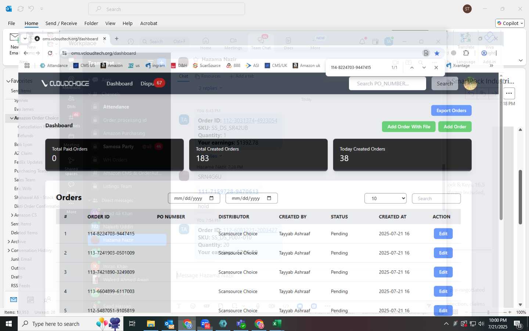Screen dimensions: 529x331
Task: Switch to Outlook Calendar view icon
Action: click(30, 300)
